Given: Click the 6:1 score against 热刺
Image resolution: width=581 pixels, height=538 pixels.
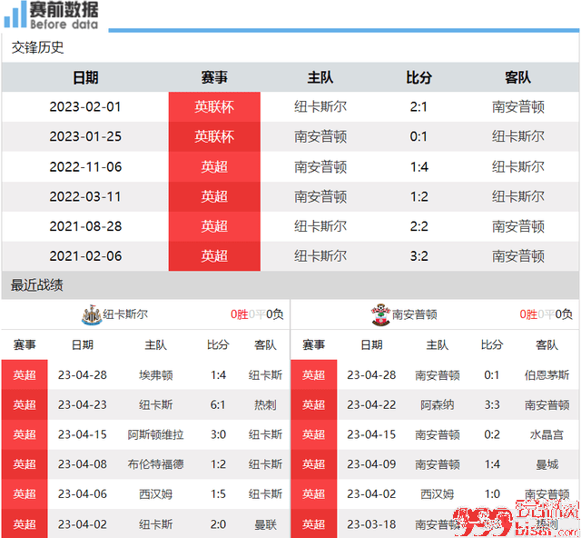Looking at the screenshot, I should (x=218, y=404).
